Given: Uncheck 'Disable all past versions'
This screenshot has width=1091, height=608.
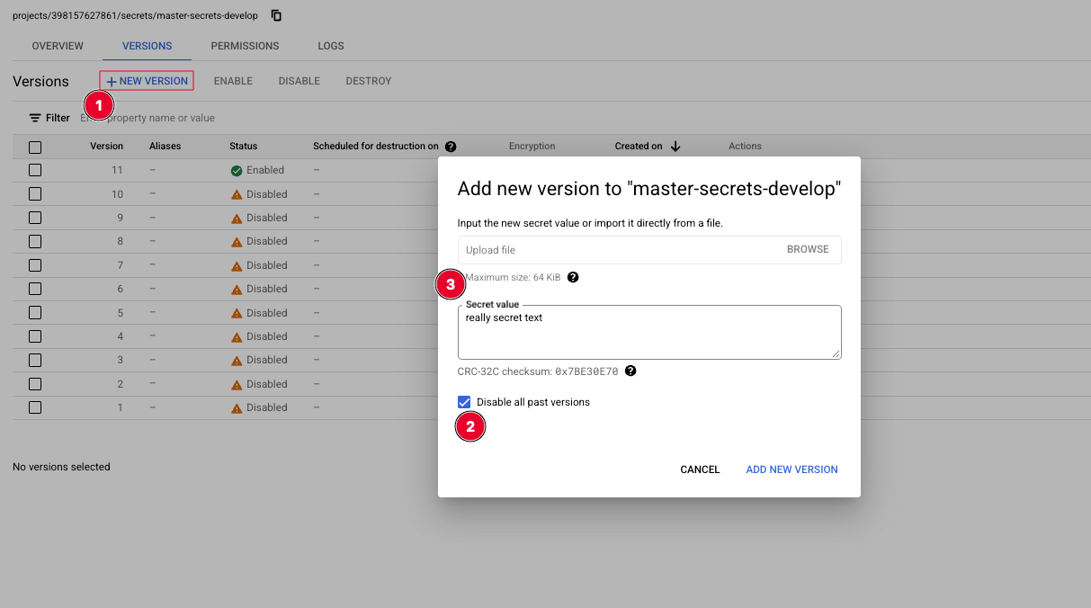Looking at the screenshot, I should pos(464,401).
